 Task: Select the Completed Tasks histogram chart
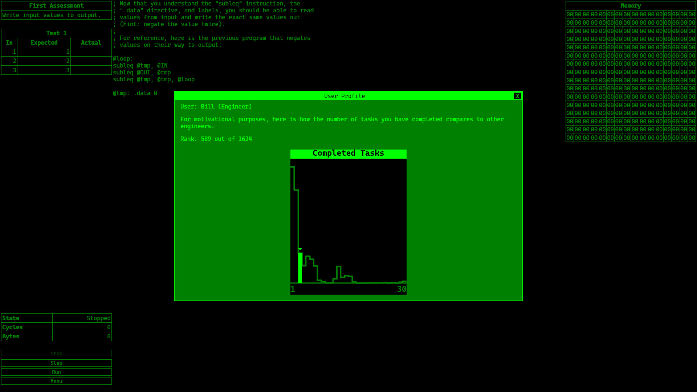pyautogui.click(x=348, y=221)
